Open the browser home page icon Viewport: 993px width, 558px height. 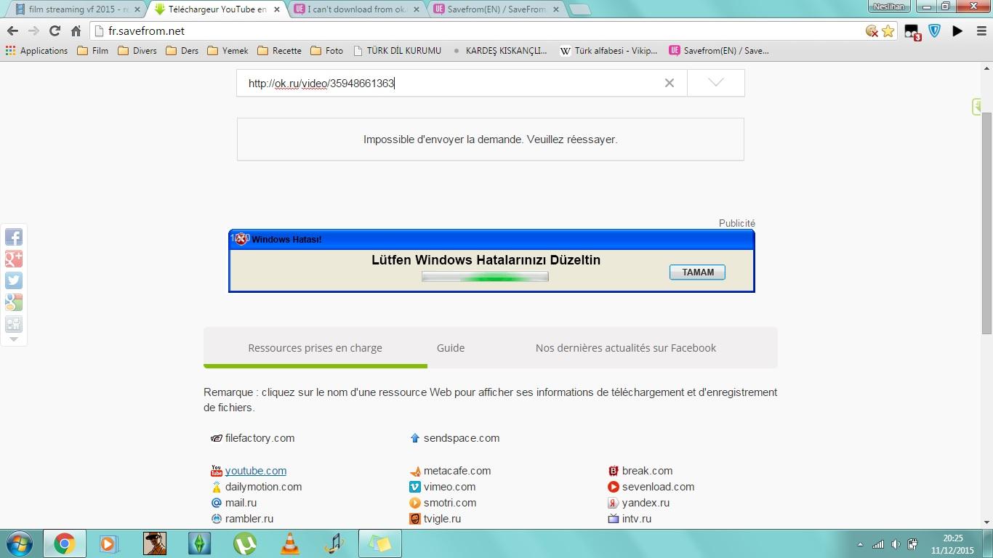click(76, 31)
